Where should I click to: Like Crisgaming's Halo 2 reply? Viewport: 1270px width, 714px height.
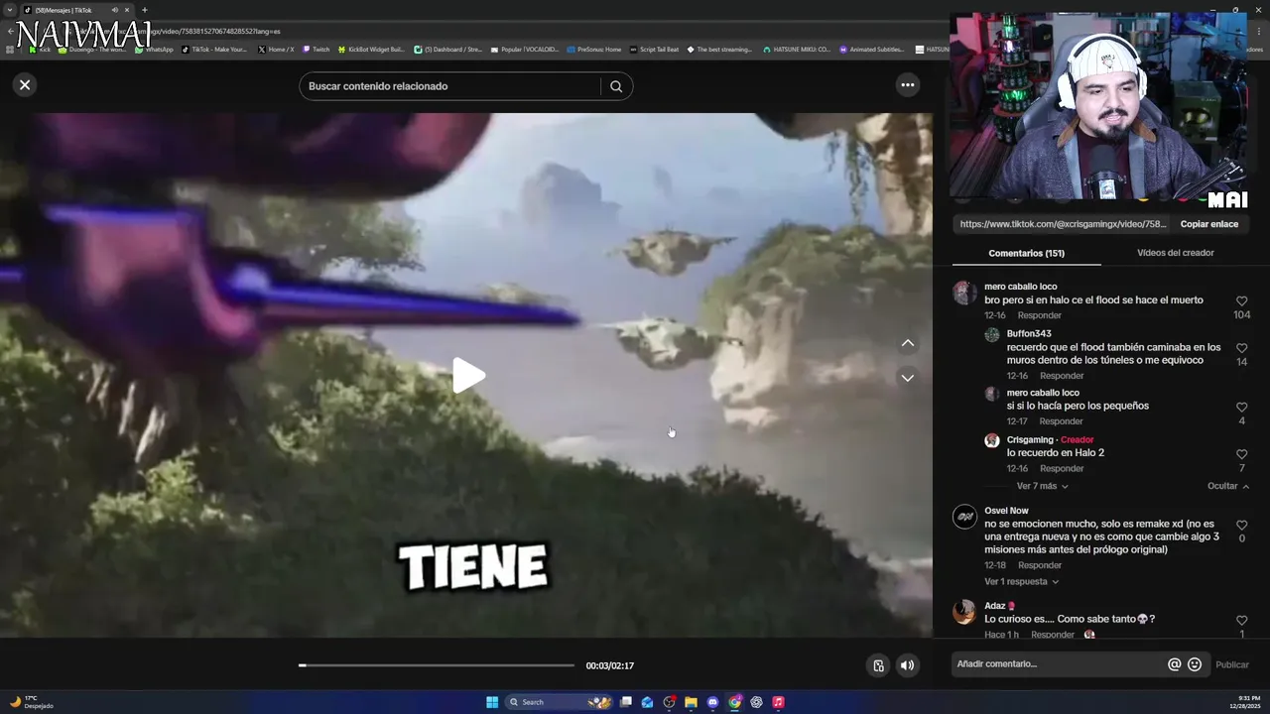pos(1241,455)
